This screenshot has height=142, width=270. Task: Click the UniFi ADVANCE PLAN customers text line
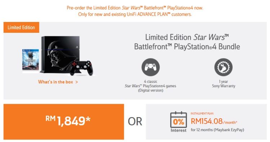click(135, 14)
